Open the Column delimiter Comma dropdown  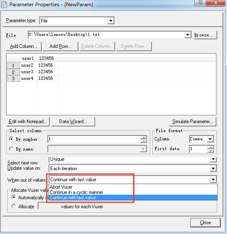pos(210,139)
